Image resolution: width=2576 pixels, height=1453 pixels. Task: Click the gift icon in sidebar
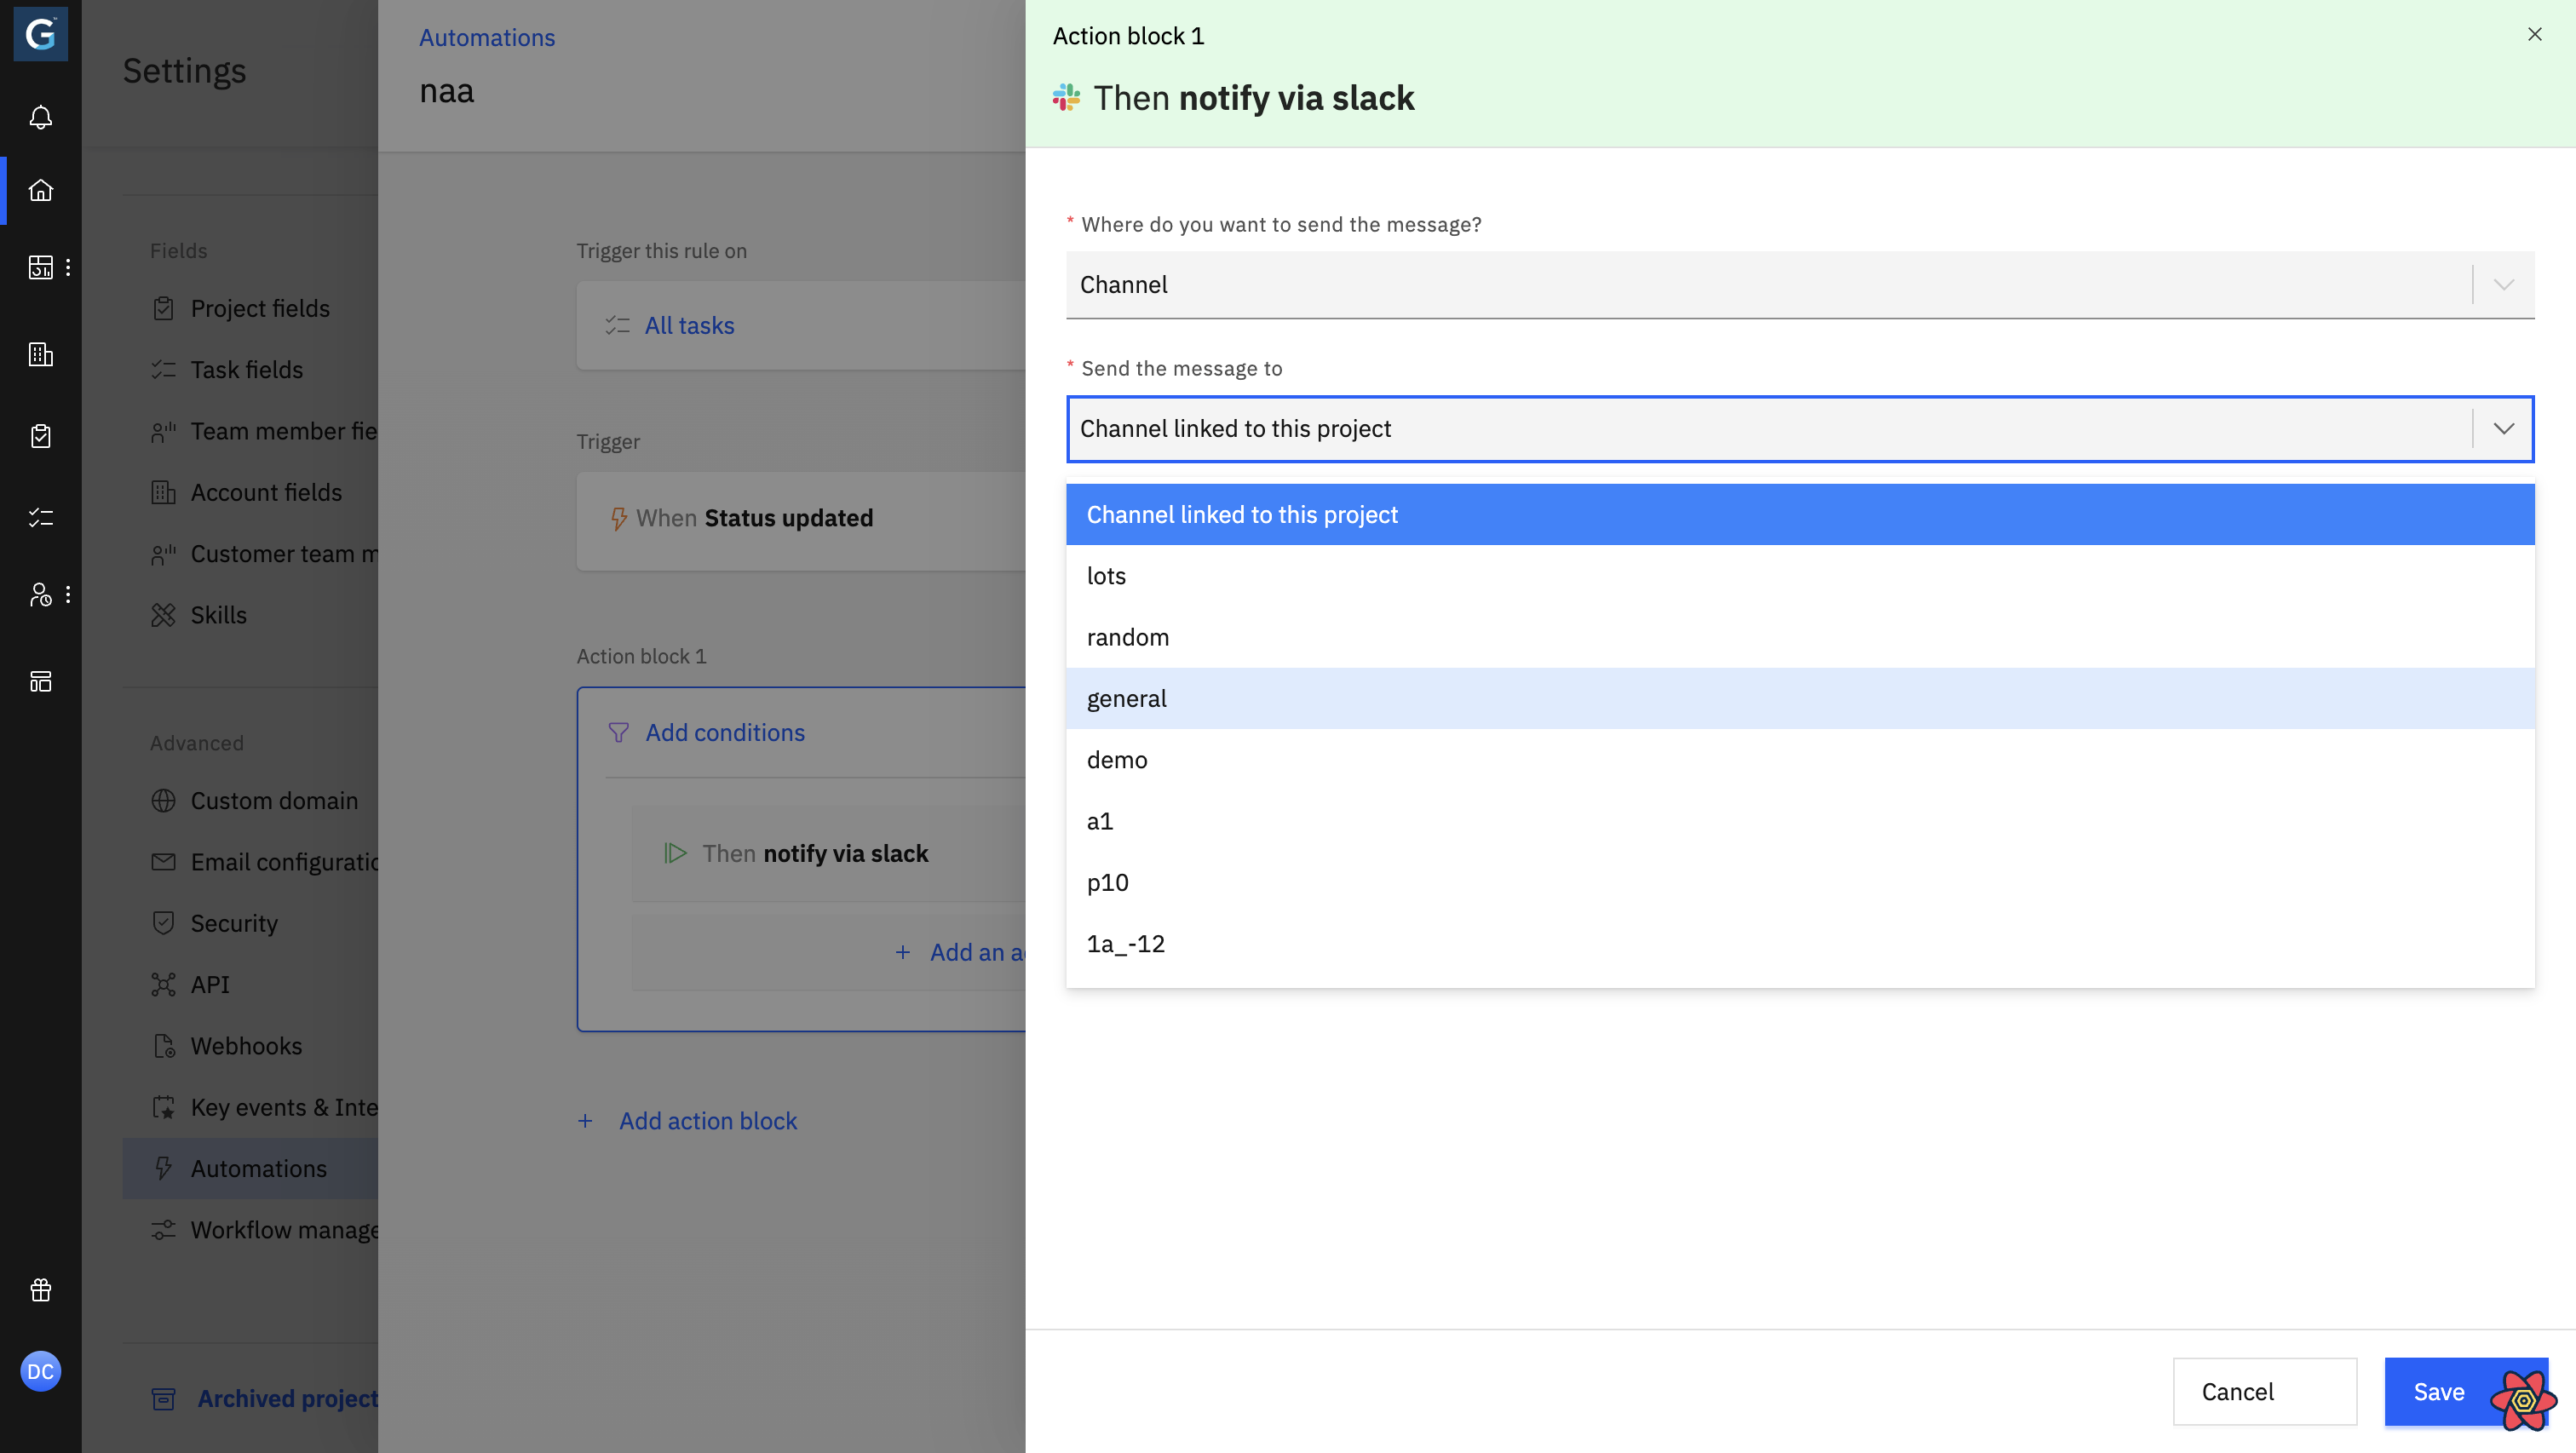point(40,1290)
